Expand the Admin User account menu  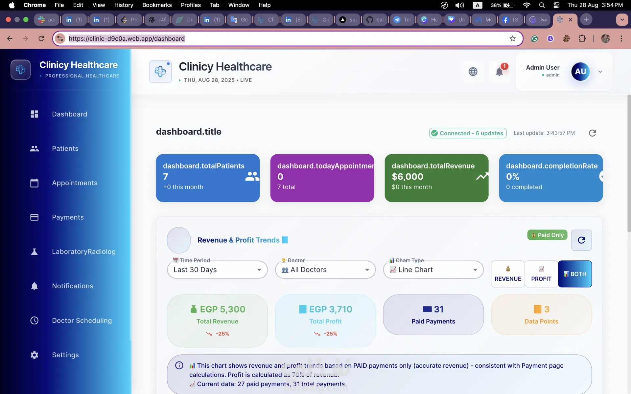tap(600, 72)
